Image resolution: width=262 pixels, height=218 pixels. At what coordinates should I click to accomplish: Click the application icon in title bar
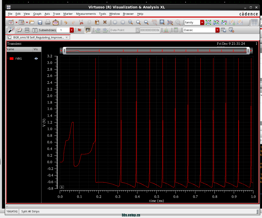pyautogui.click(x=9, y=7)
